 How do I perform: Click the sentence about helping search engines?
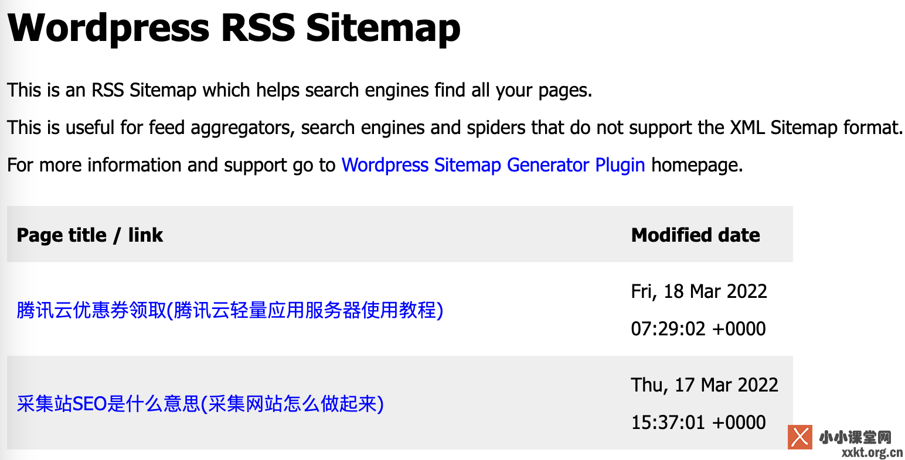[300, 90]
